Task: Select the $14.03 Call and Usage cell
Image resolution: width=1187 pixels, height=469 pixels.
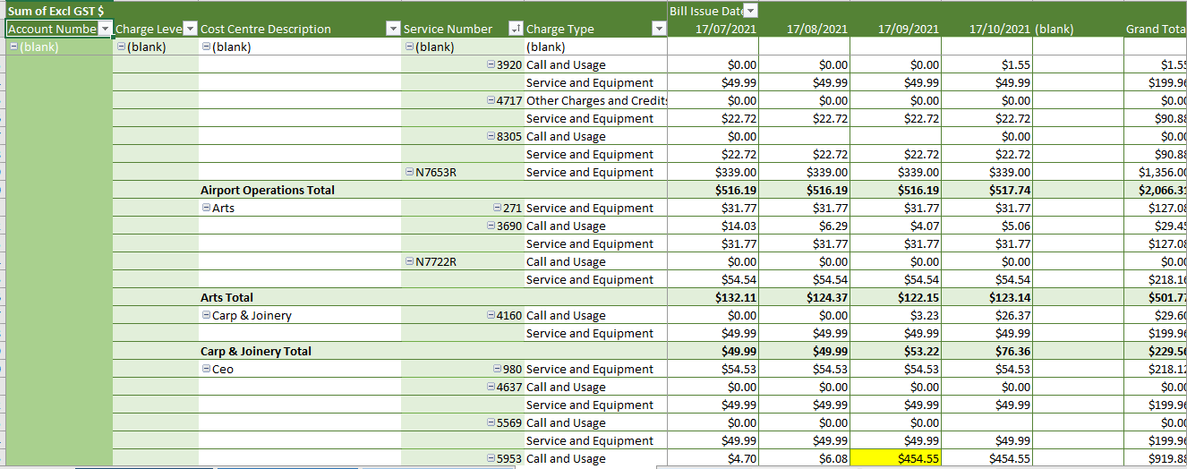Action: [x=713, y=226]
